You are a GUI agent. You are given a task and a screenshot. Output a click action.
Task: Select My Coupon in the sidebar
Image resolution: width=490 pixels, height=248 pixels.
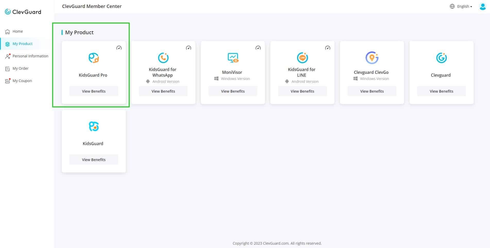(x=22, y=81)
